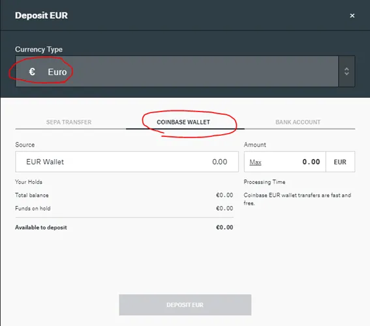Click the 'Total balance' label
The height and width of the screenshot is (326, 370).
(x=32, y=195)
